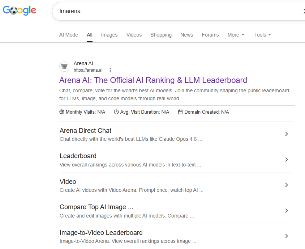The width and height of the screenshot is (305, 249).
Task: Expand the Arena Direct Chat chevron
Action: pyautogui.click(x=286, y=134)
